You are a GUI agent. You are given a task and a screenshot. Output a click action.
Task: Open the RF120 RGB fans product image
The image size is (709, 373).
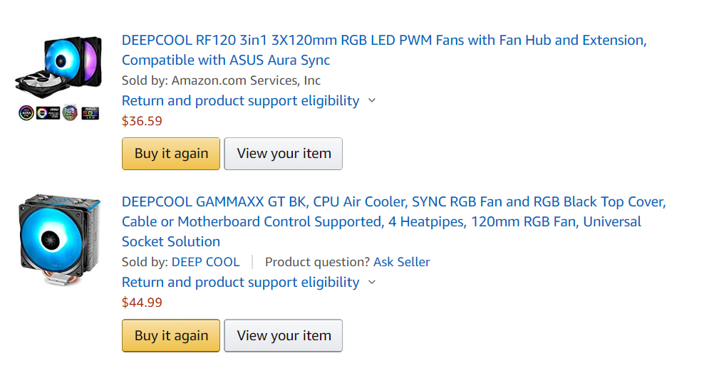(58, 67)
